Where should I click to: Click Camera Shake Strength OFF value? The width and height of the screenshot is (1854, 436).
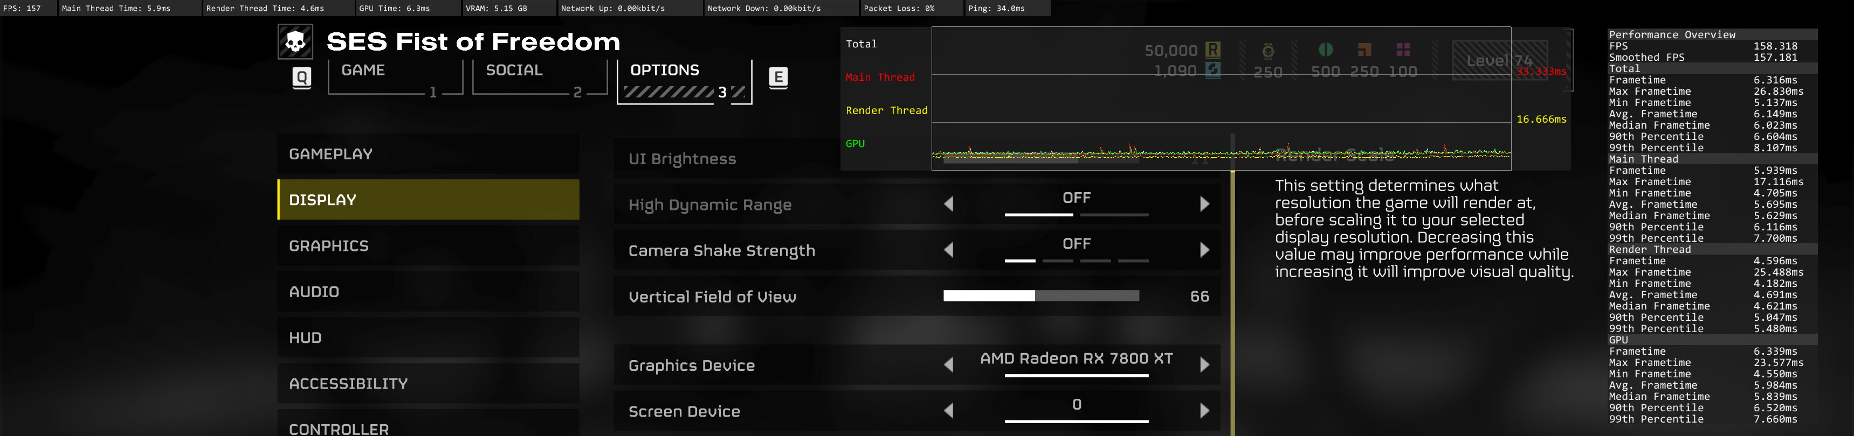pyautogui.click(x=1077, y=243)
